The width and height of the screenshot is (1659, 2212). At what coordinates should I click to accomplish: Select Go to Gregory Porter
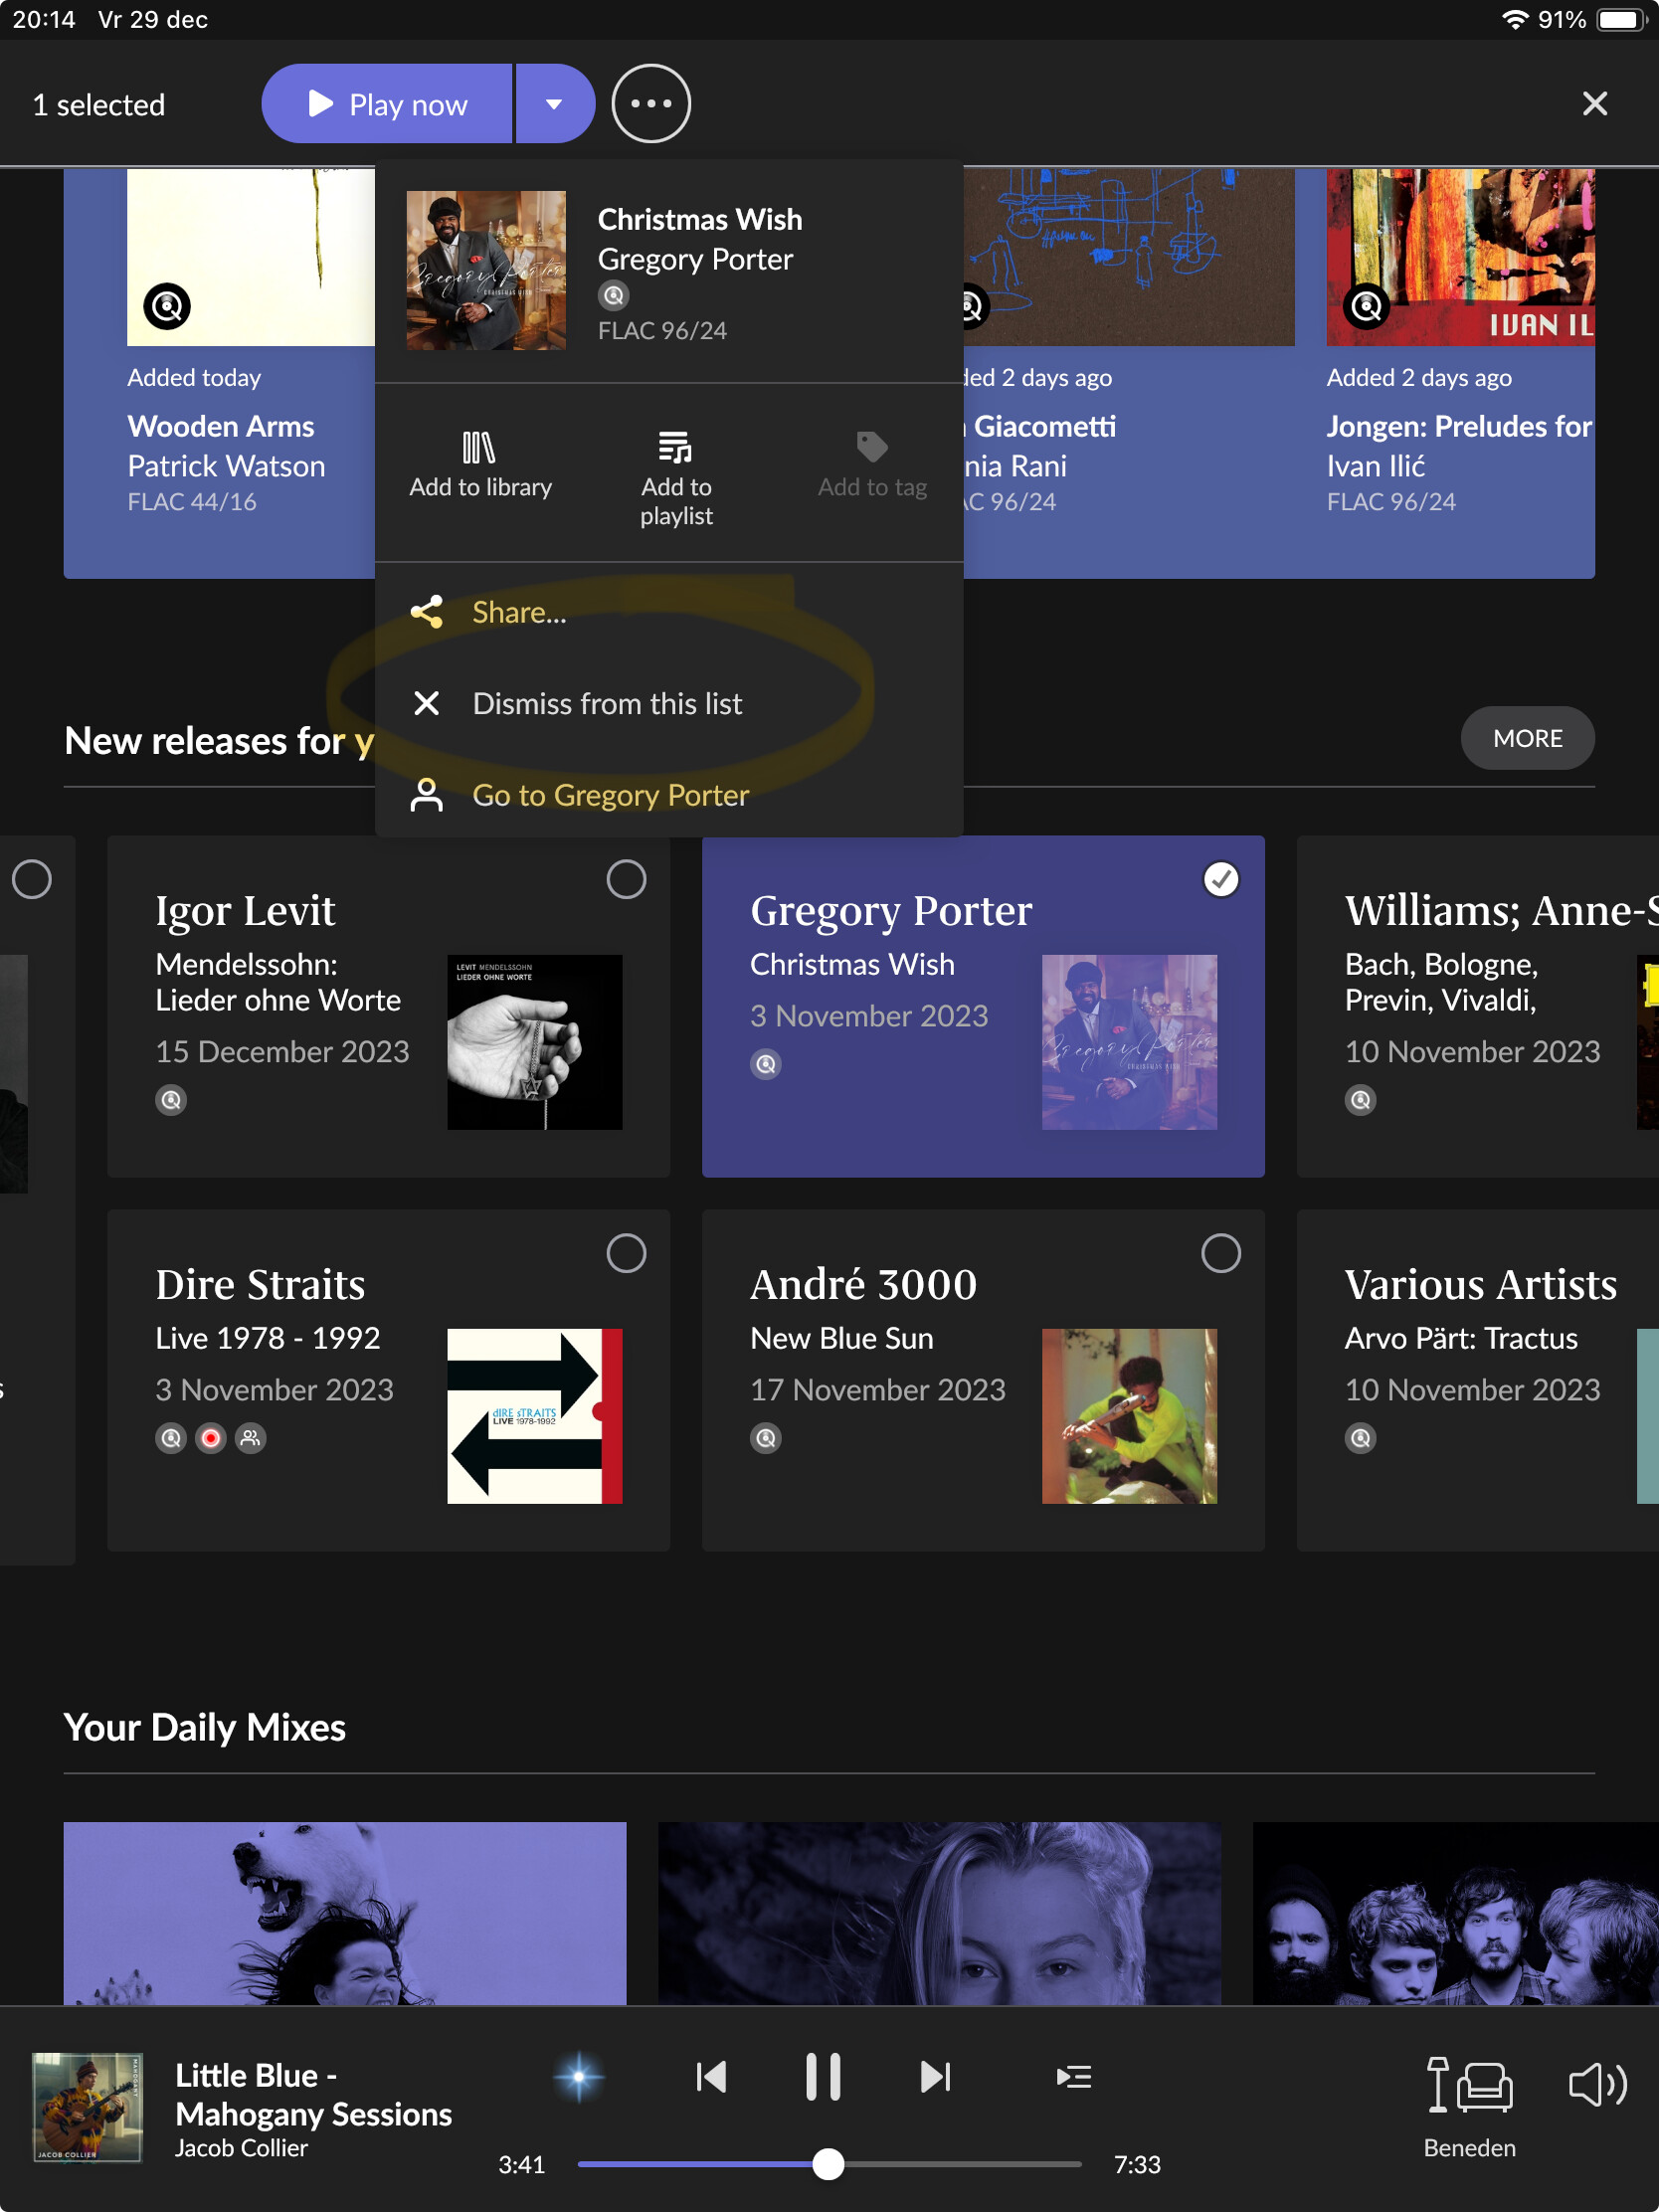609,795
